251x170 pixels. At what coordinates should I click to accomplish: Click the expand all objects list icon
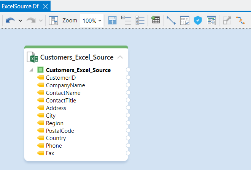click(140, 20)
